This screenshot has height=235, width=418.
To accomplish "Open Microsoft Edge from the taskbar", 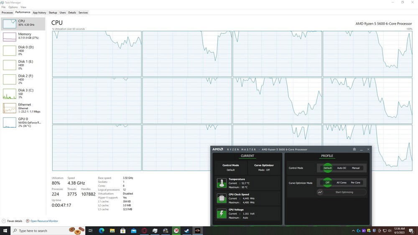I will [102, 230].
